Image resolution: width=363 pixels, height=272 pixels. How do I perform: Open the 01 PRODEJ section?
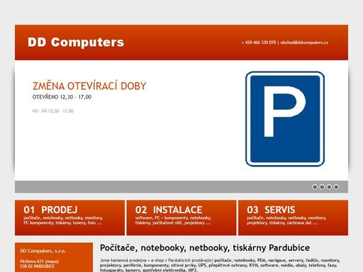tap(69, 217)
